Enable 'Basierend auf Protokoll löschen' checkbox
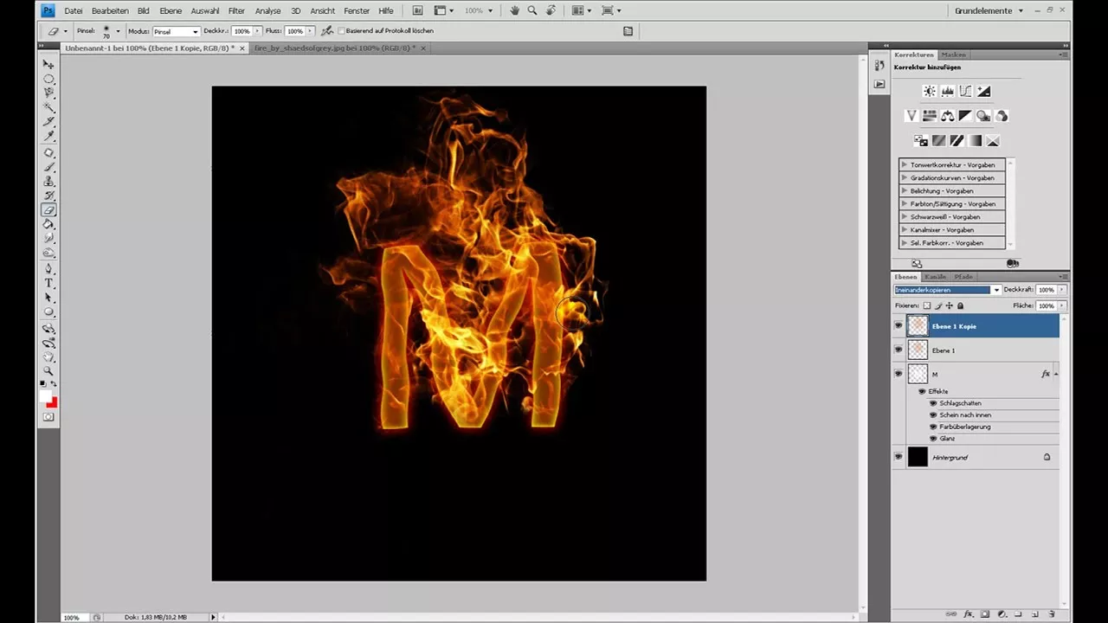Screen dimensions: 1108x623 (341, 30)
